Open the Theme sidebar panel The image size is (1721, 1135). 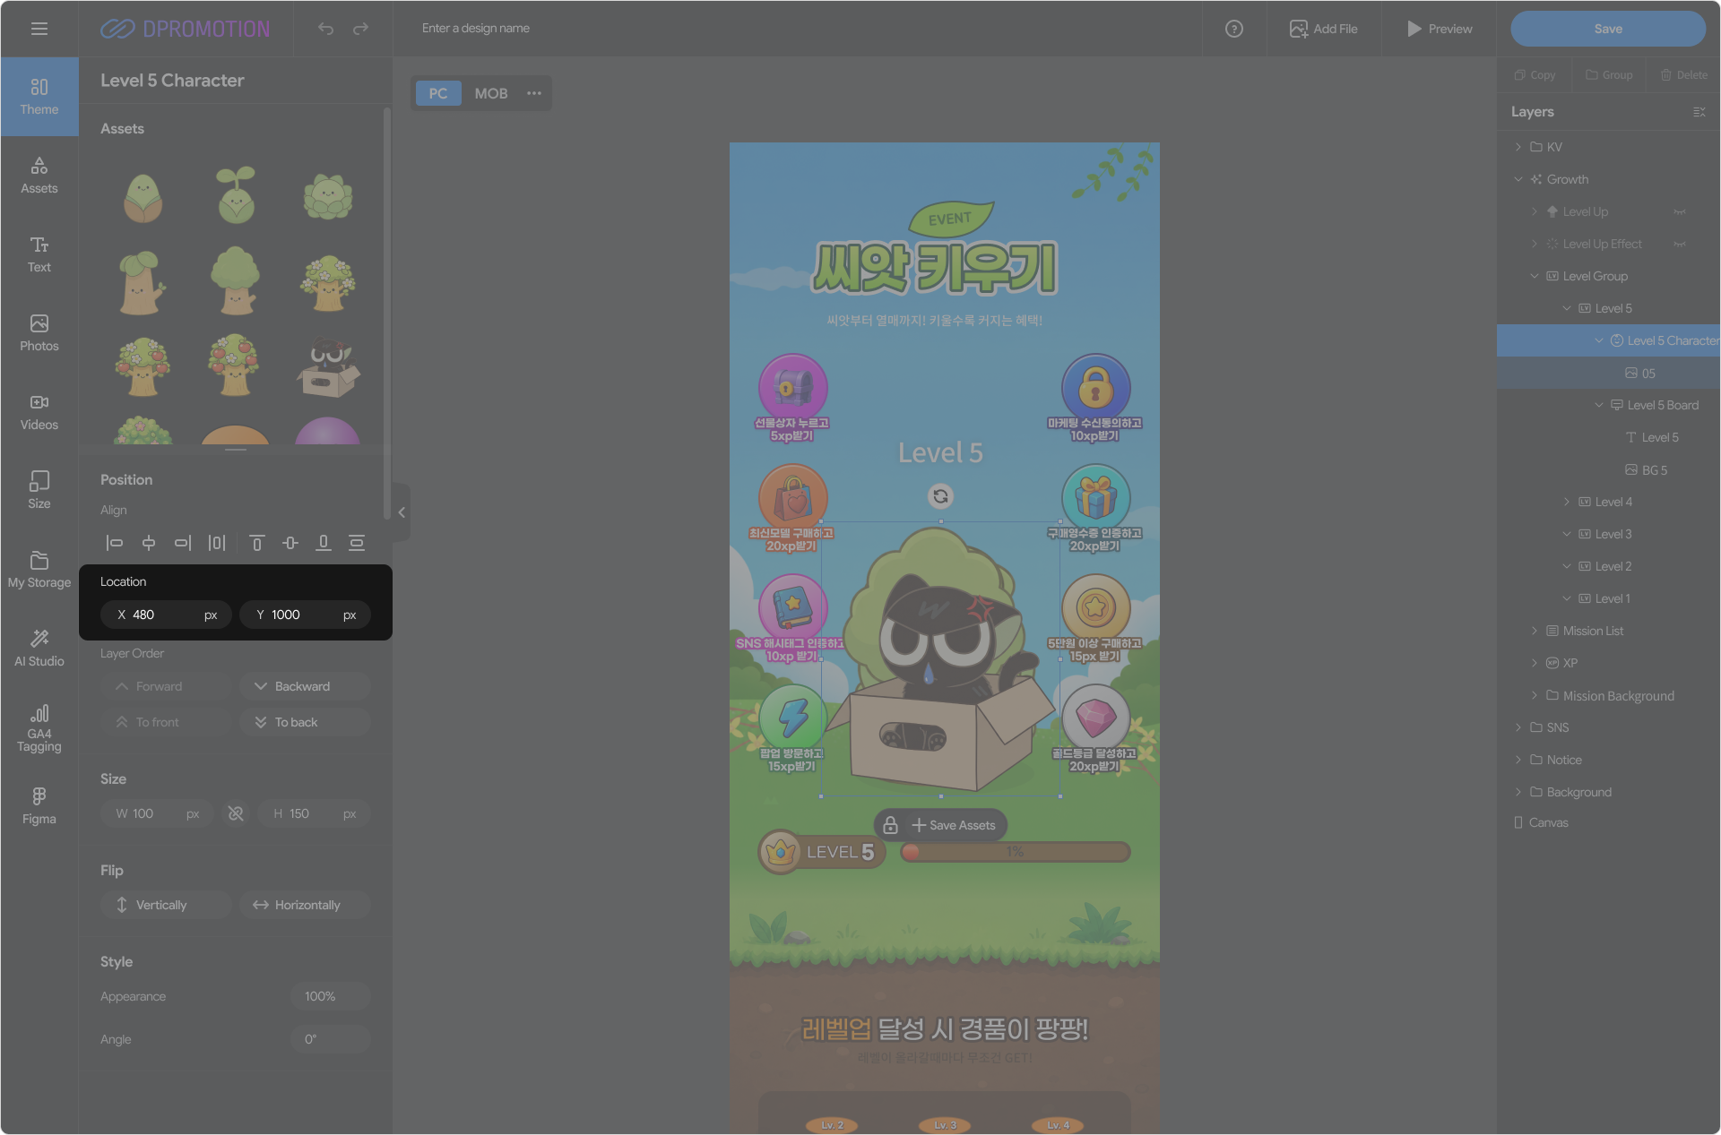39,97
